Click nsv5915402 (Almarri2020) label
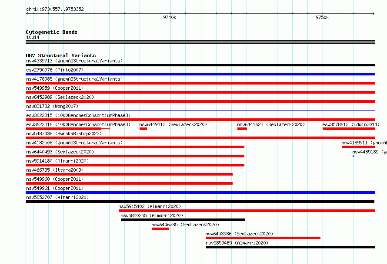Image resolution: width=387 pixels, height=264 pixels. (x=150, y=206)
